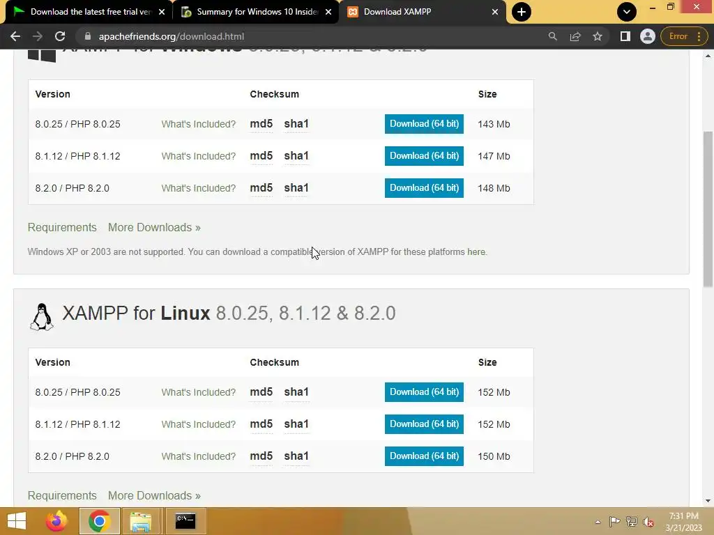
Task: Download Linux XAMPP 8.2.0 64 bit
Action: (x=424, y=456)
